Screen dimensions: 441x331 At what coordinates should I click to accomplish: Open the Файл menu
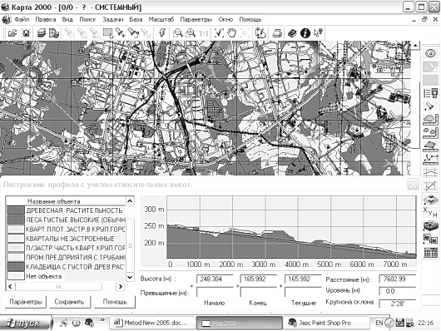22,19
